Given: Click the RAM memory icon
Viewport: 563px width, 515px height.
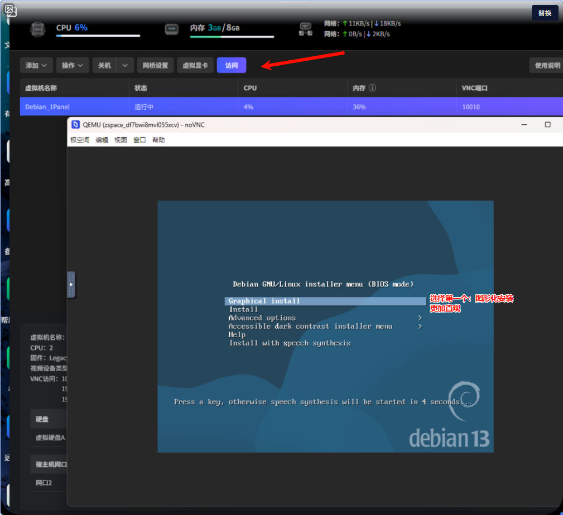Looking at the screenshot, I should click(172, 29).
